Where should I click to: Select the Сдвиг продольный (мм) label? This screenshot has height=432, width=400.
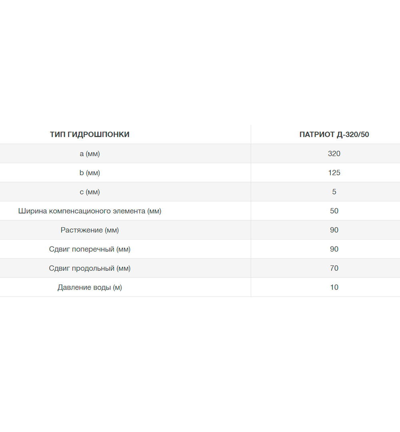(x=90, y=268)
